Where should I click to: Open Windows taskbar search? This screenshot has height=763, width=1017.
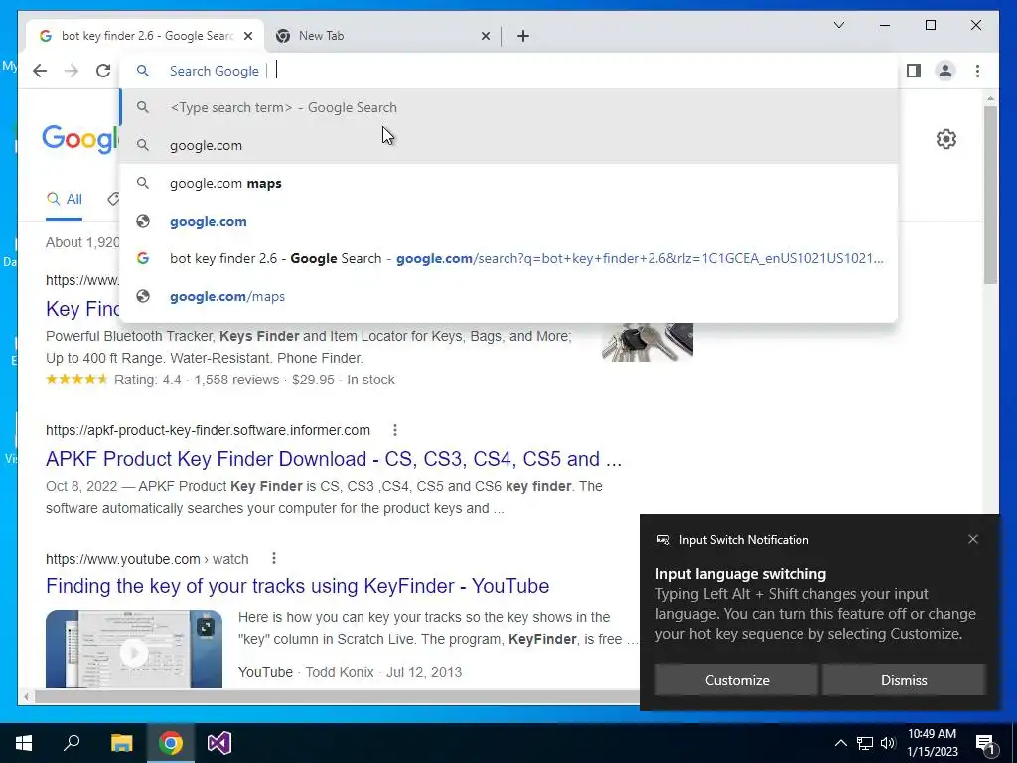pos(72,743)
